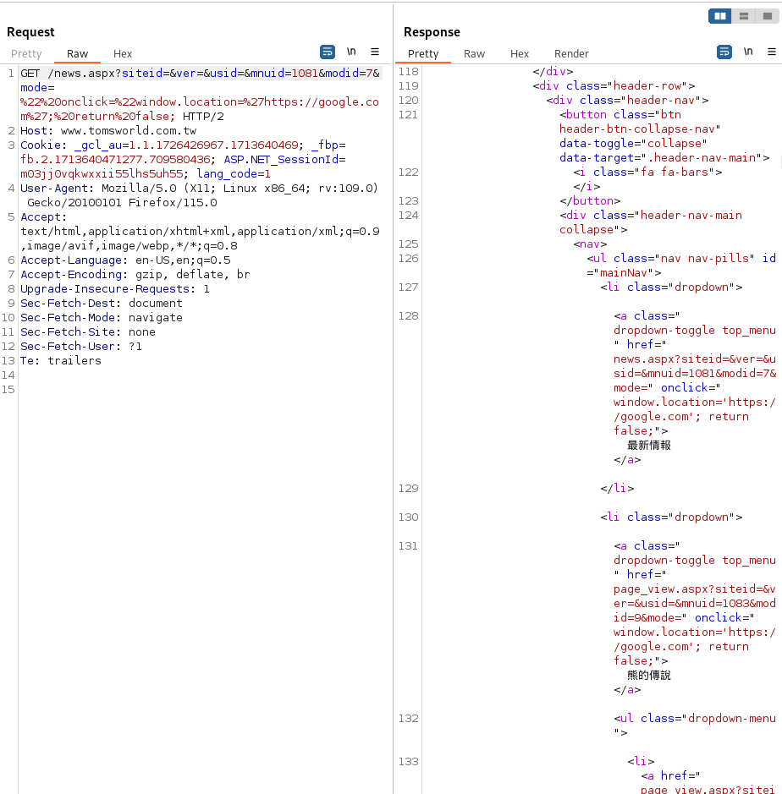The width and height of the screenshot is (782, 794).
Task: Show non-printable characters \n in Response panel
Action: tap(748, 52)
